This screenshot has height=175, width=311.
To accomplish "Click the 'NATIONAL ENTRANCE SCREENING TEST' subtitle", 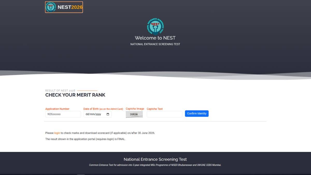I will [x=155, y=44].
